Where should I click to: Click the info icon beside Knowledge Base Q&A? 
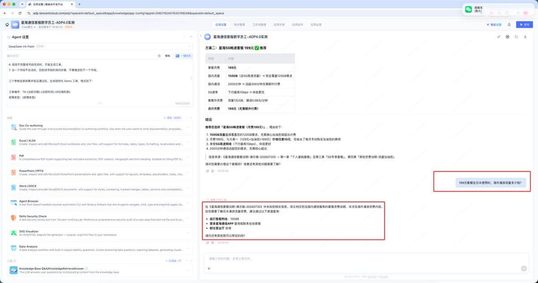pyautogui.click(x=86, y=269)
